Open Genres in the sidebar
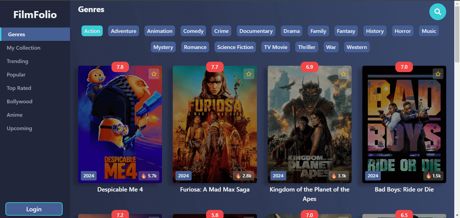The width and height of the screenshot is (460, 218). tap(35, 34)
